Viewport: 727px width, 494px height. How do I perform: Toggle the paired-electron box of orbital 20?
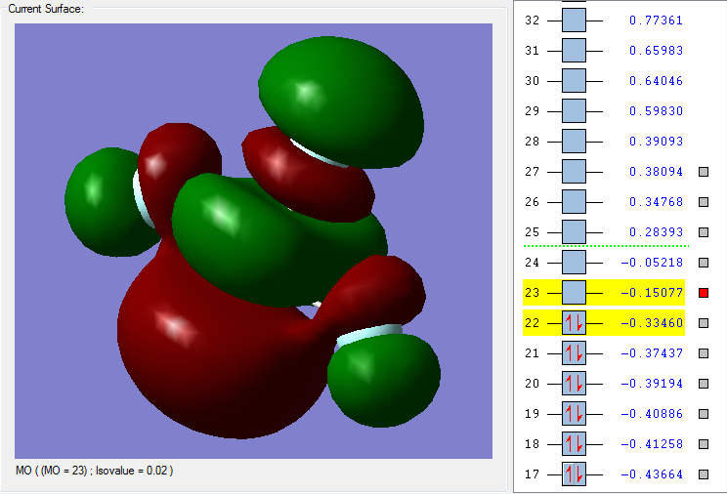coord(574,384)
